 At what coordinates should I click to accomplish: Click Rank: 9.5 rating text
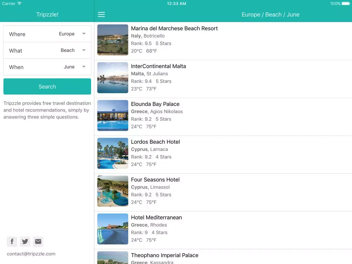coord(141,43)
